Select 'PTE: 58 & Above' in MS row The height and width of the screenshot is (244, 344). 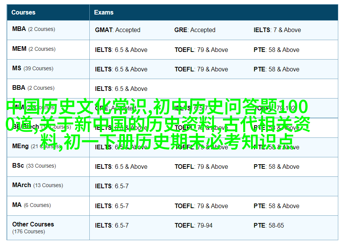pyautogui.click(x=276, y=69)
